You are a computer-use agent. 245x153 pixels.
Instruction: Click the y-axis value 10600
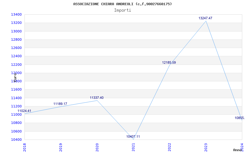(x=16, y=131)
